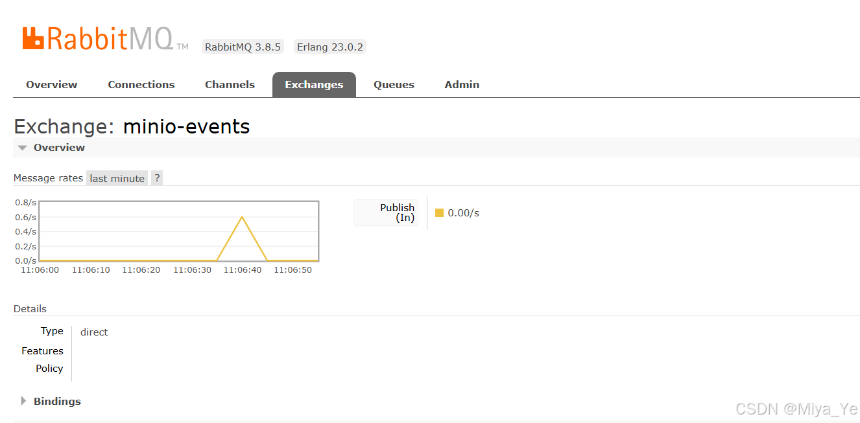Screen dimensions: 860x423
Task: Click the 'Features' label in Details
Action: pos(42,351)
